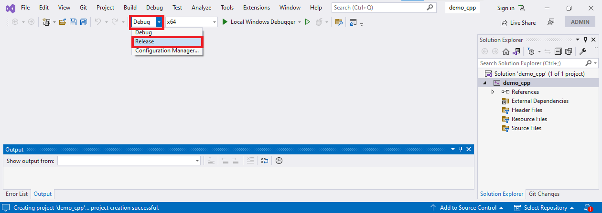
Task: Select Solution 'demo_cpp' root node
Action: point(535,74)
